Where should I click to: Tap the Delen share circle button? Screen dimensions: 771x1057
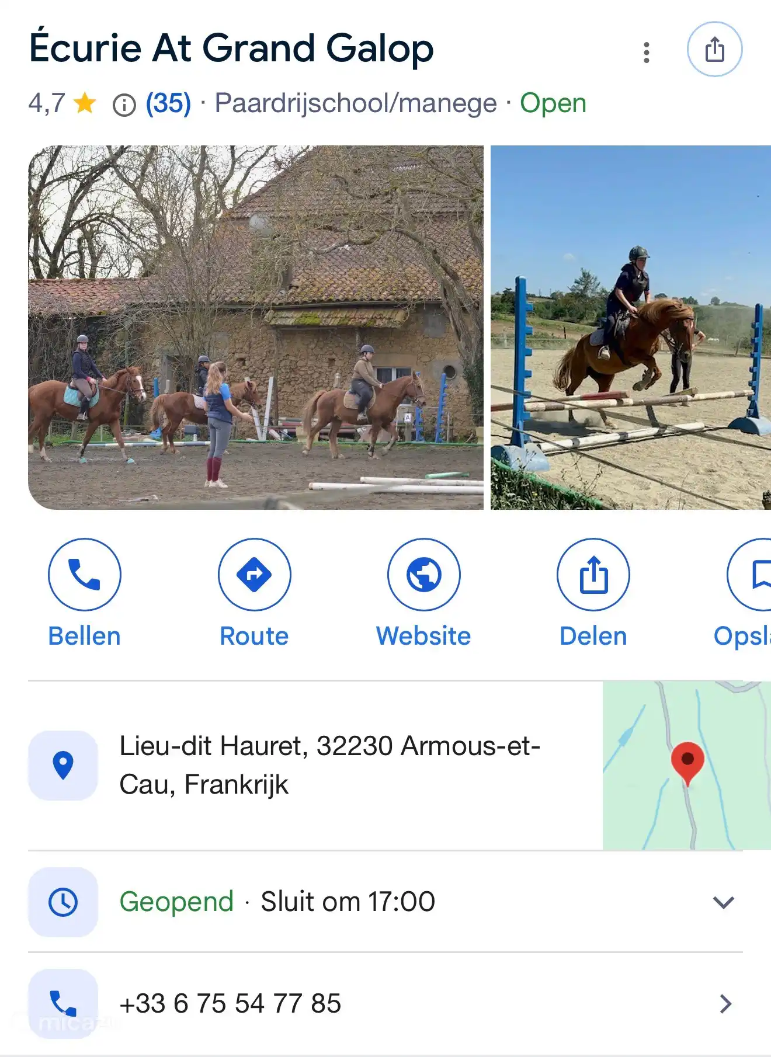593,575
